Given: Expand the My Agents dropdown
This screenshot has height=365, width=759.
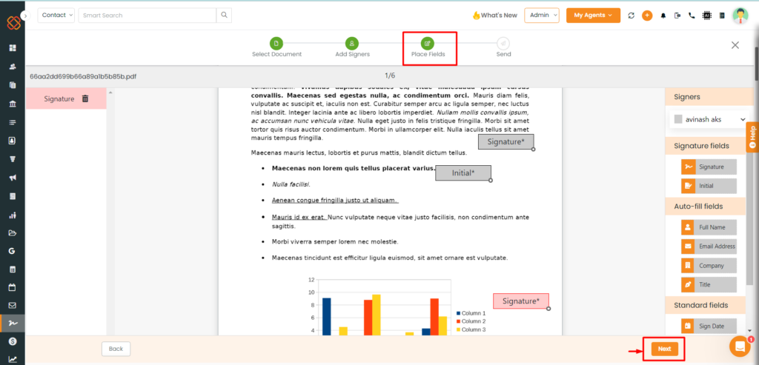Looking at the screenshot, I should [x=594, y=15].
